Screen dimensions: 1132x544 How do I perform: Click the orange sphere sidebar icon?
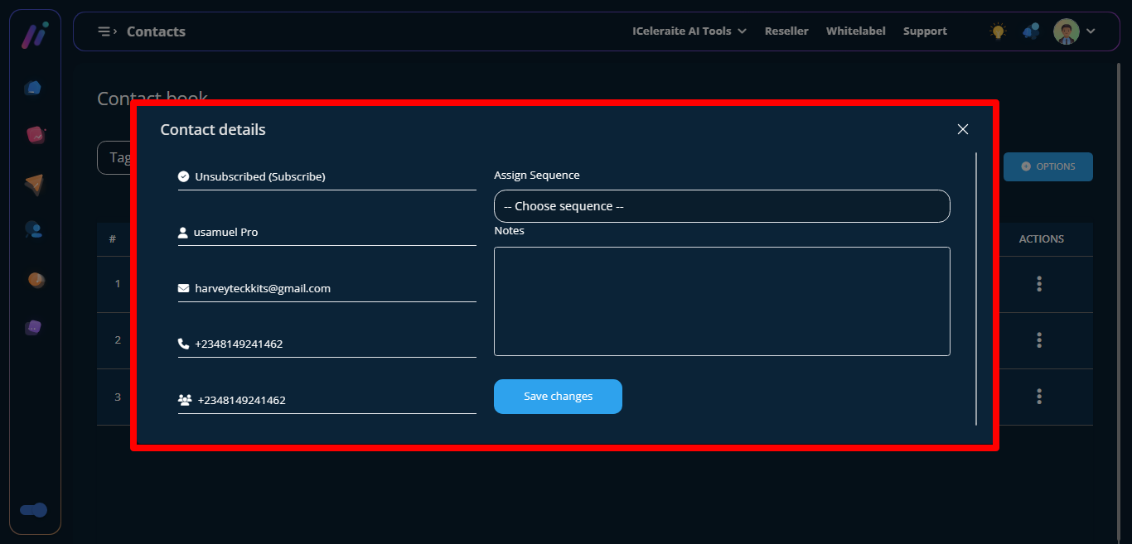click(36, 280)
